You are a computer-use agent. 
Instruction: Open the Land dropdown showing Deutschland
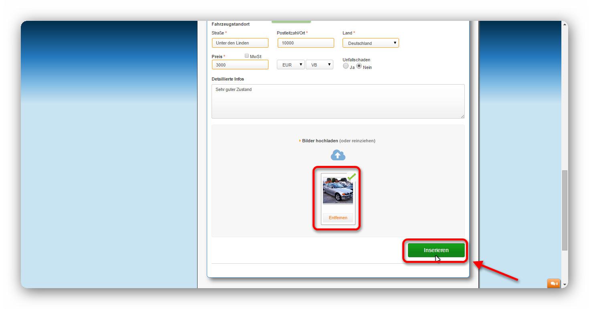(371, 43)
